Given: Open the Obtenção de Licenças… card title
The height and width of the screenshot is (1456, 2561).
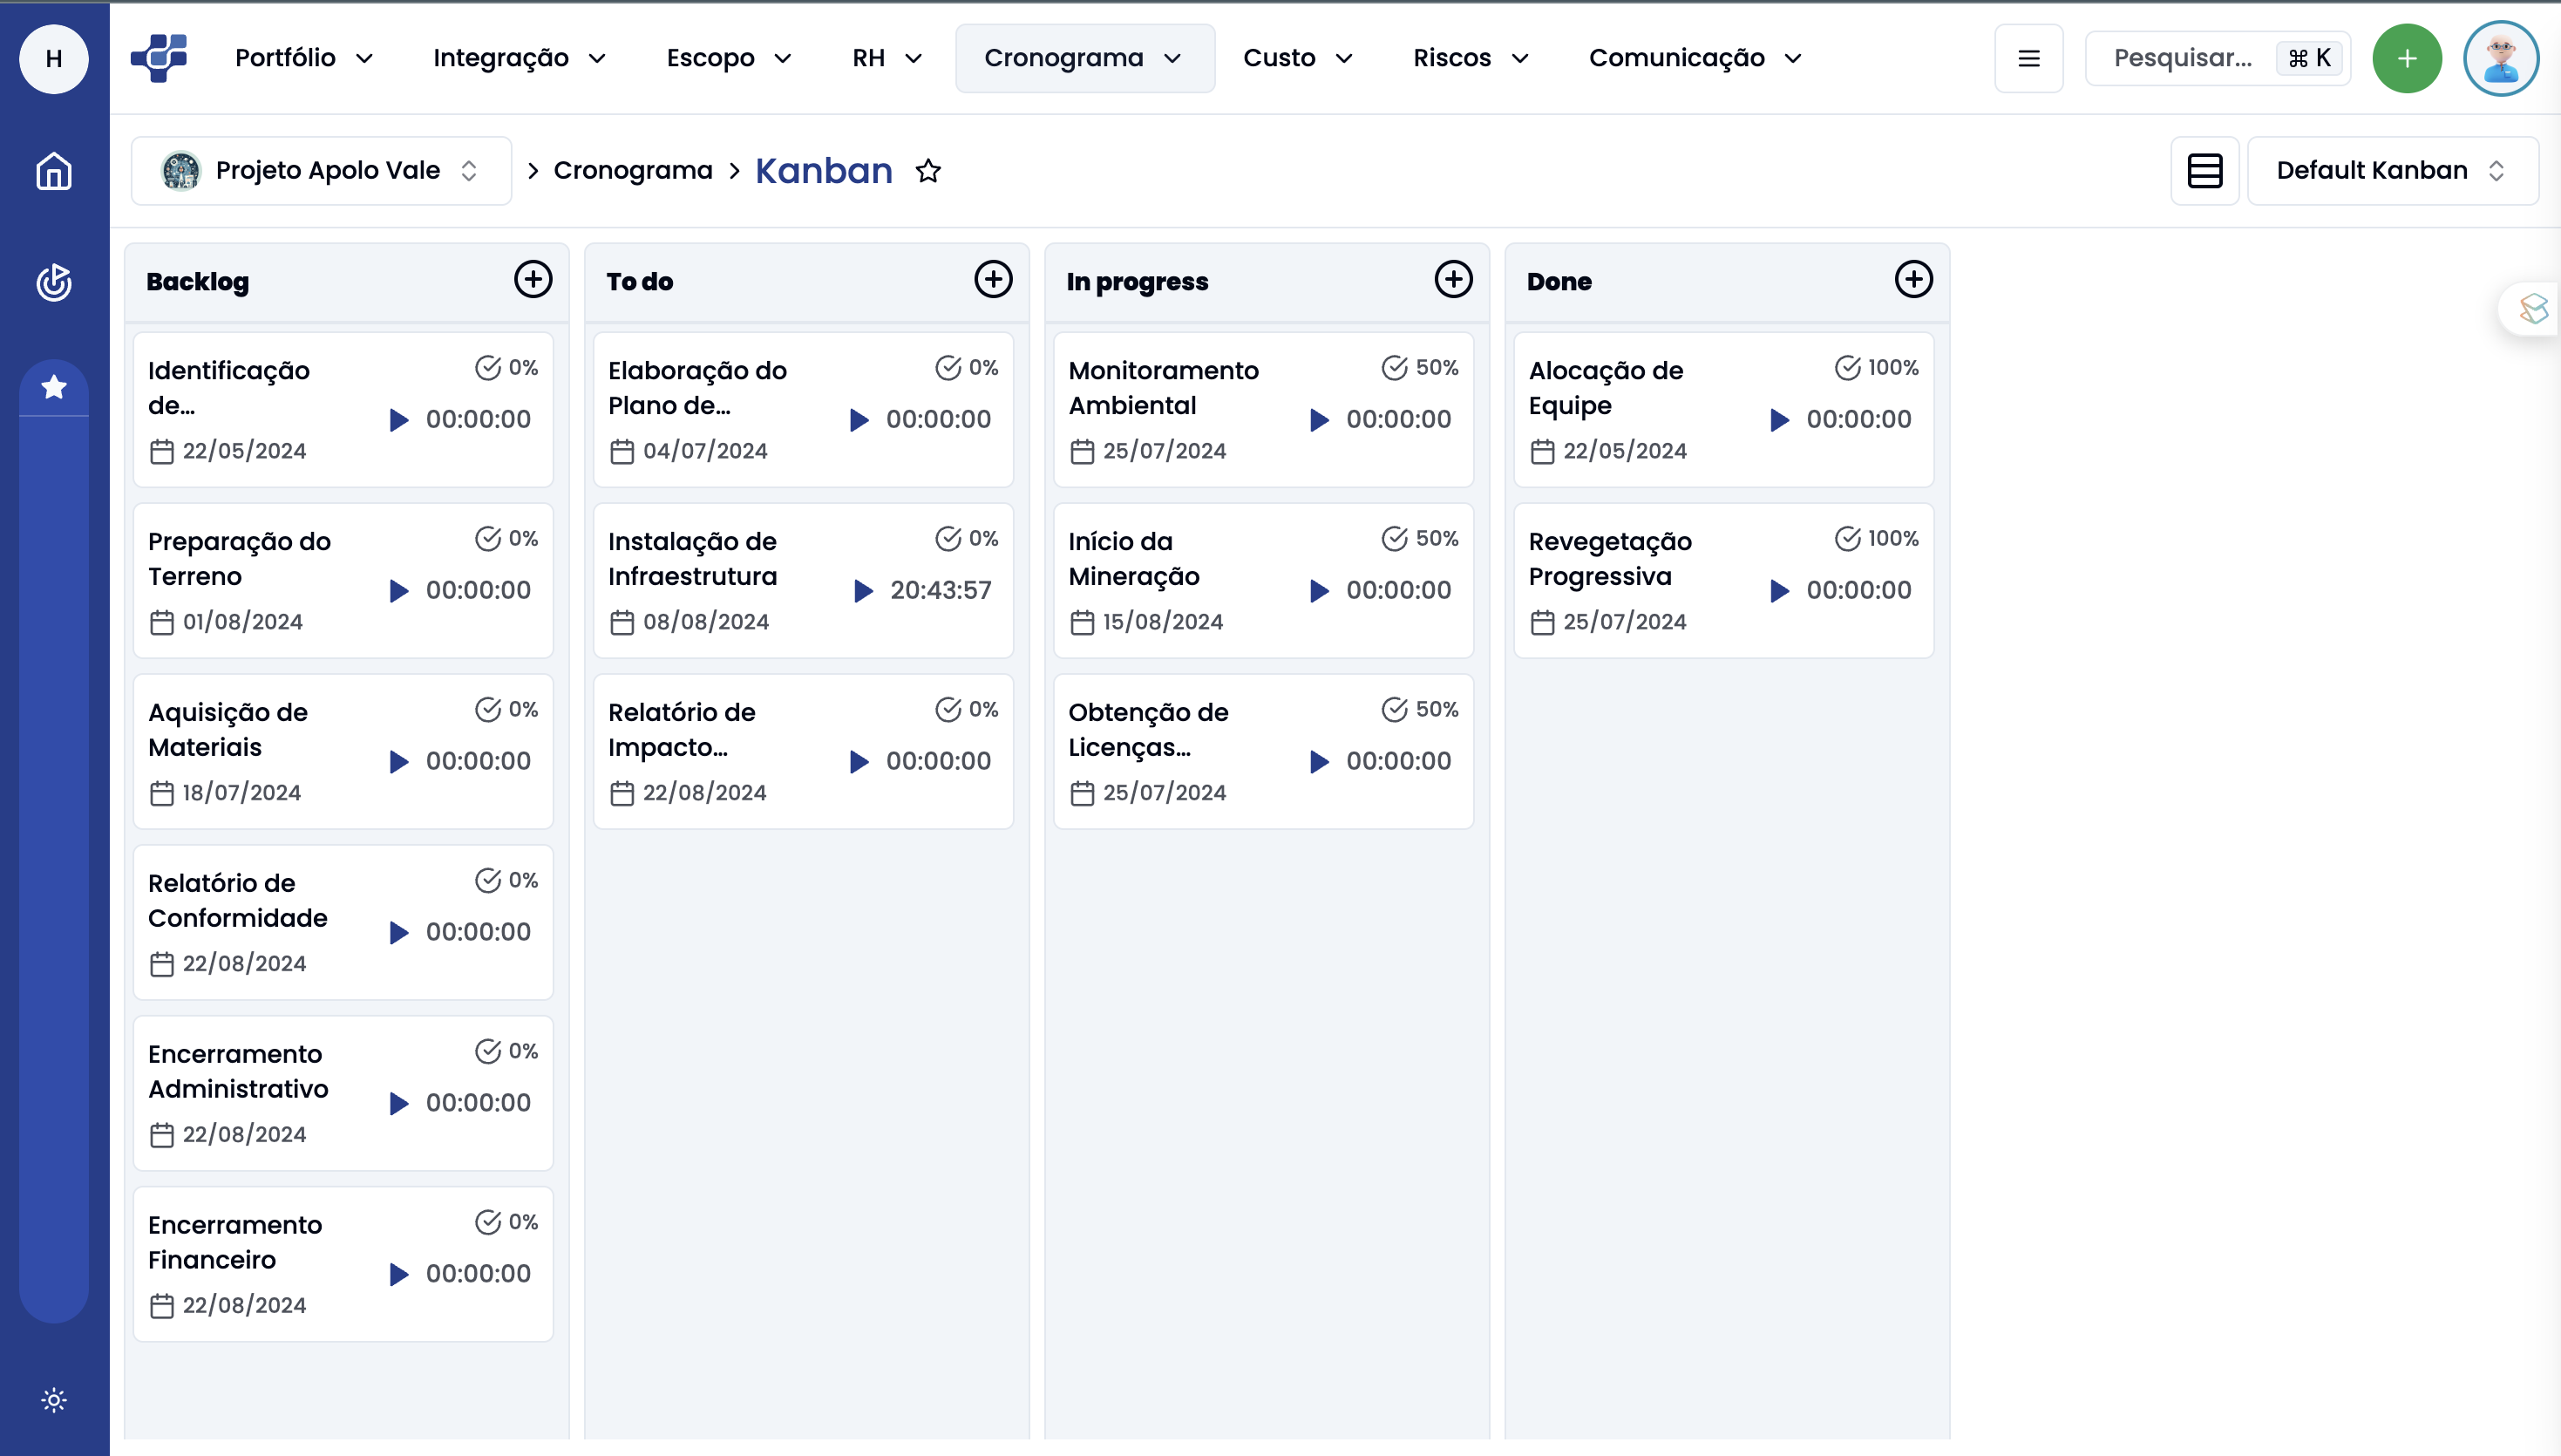Looking at the screenshot, I should (1147, 730).
